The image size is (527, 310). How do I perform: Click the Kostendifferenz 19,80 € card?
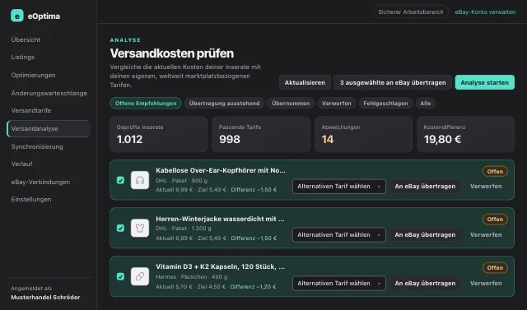[x=465, y=134]
